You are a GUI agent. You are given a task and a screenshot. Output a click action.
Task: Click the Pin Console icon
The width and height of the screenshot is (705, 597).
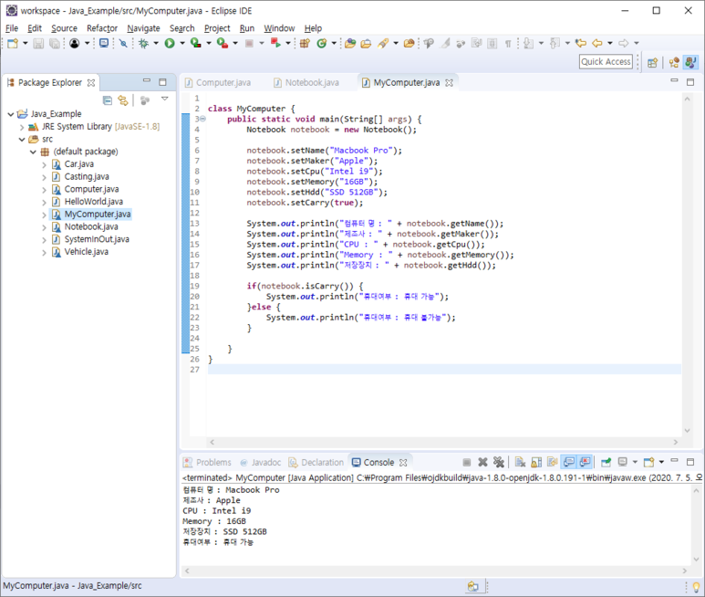click(x=606, y=462)
